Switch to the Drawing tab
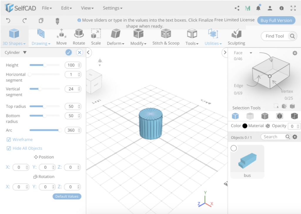301x214 pixels. tap(41, 37)
